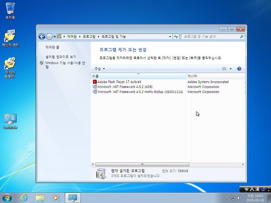Open the recent pages dropdown arrow
Screen dimensions: 271x203
(55, 37)
